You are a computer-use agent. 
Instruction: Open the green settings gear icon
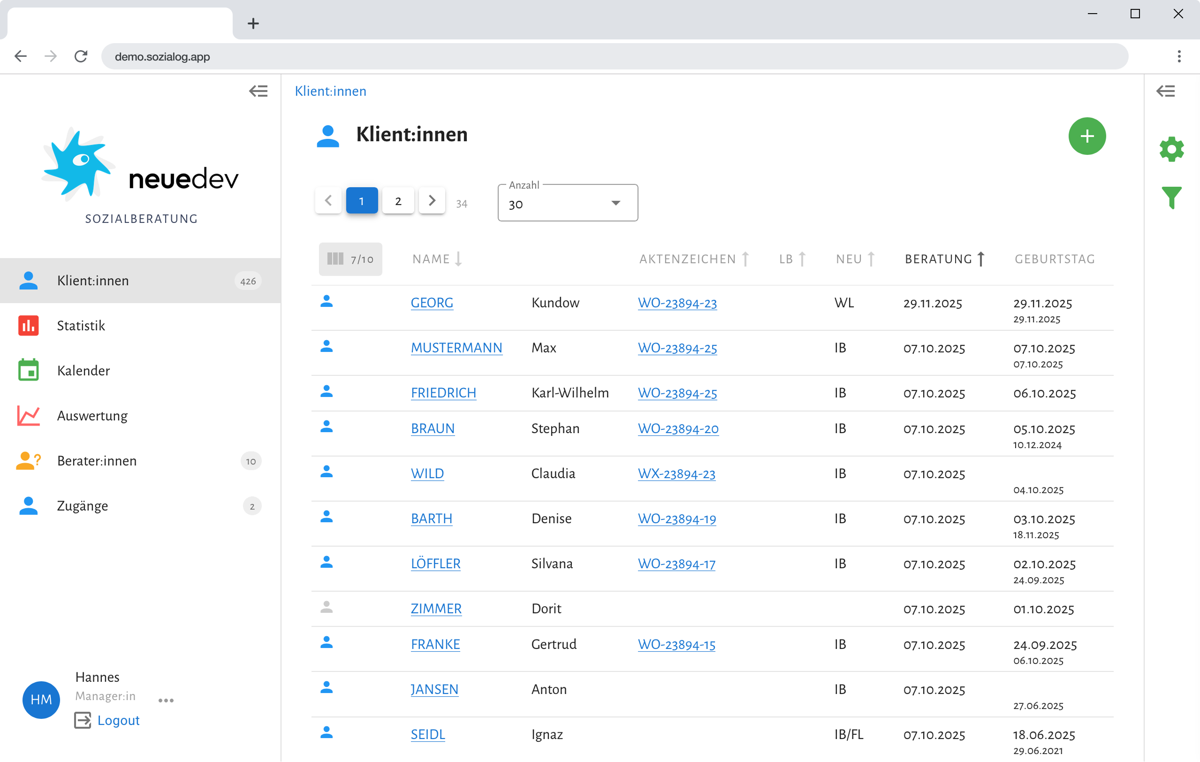click(1171, 149)
